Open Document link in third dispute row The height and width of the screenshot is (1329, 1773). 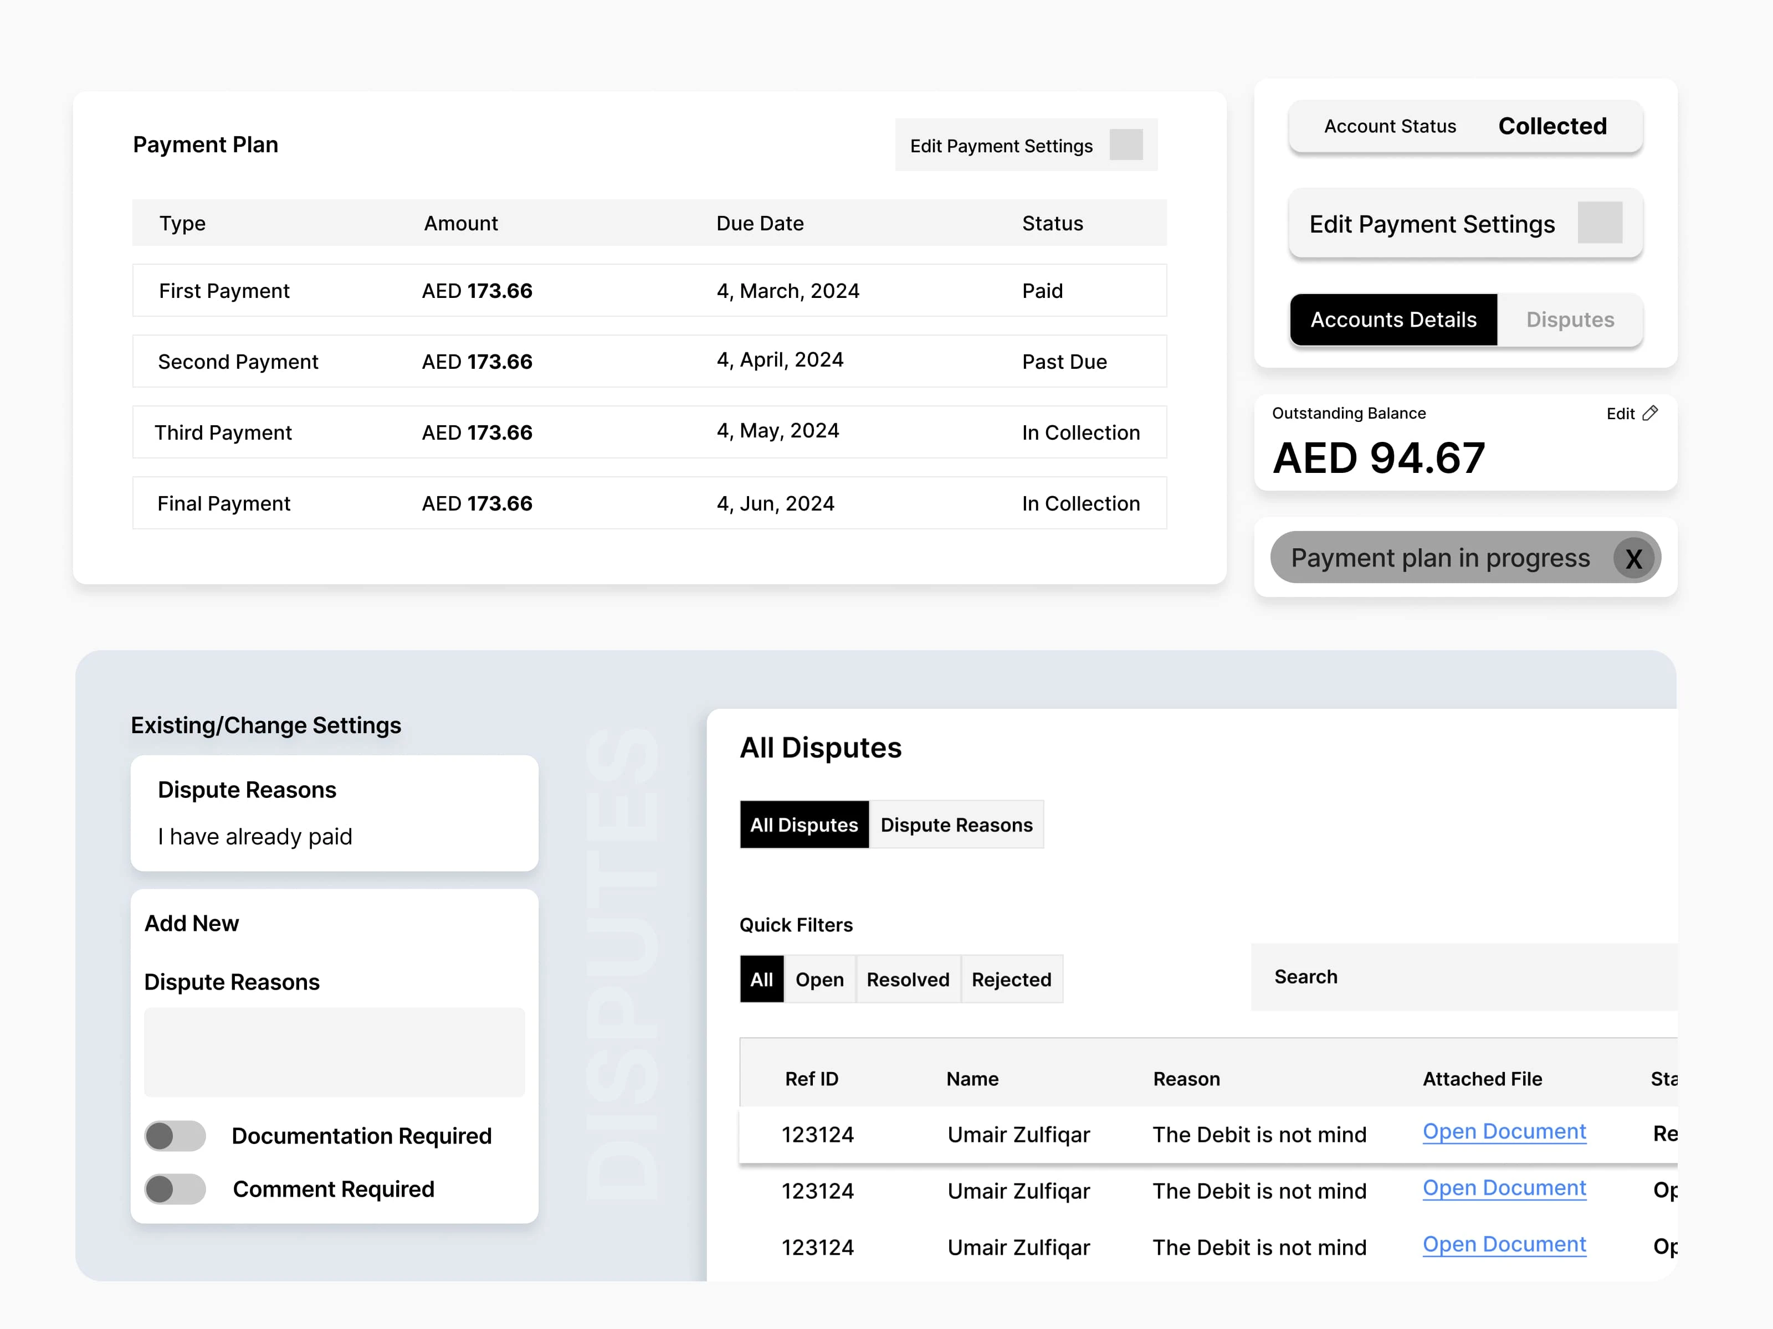pyautogui.click(x=1504, y=1244)
